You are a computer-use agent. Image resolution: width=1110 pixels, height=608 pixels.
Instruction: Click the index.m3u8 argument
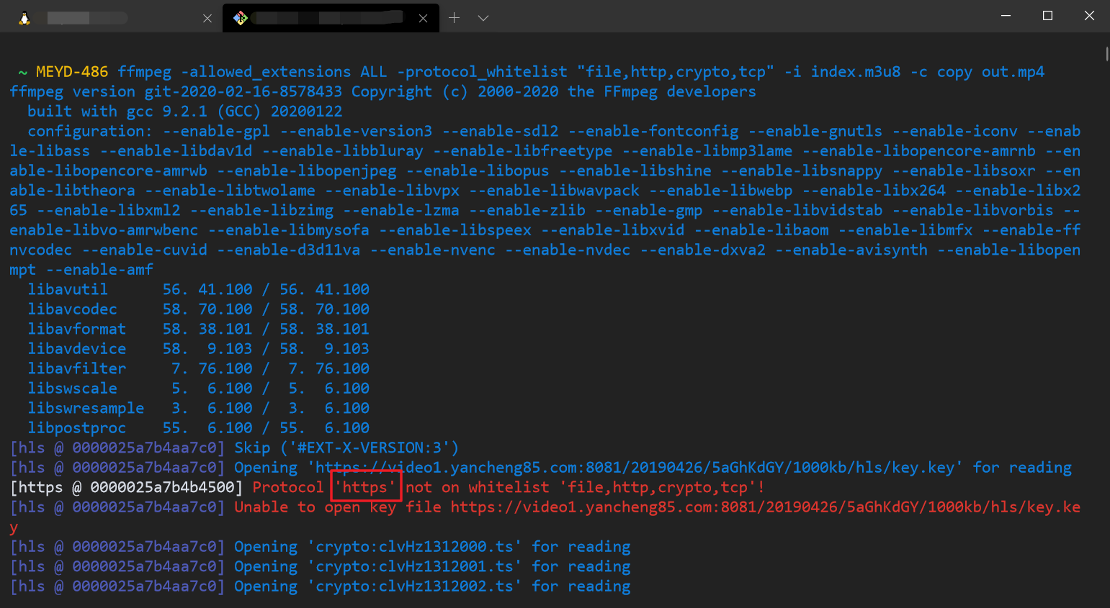856,72
